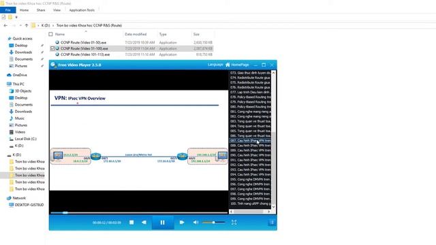Open Music folder in navigation pane
The image size is (436, 245).
coord(20,118)
